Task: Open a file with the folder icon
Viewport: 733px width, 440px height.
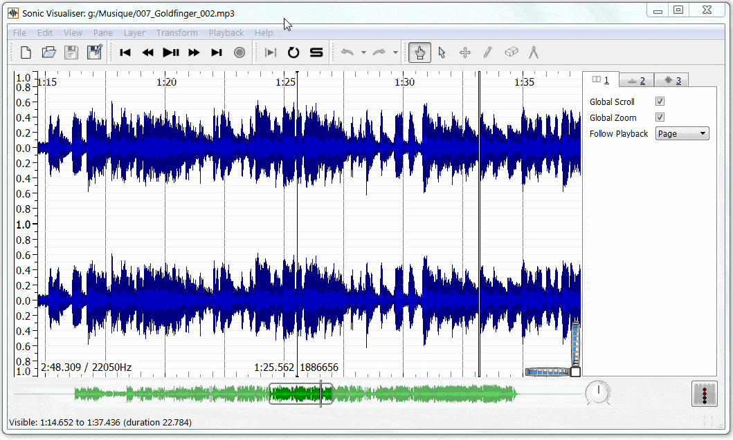Action: [48, 52]
